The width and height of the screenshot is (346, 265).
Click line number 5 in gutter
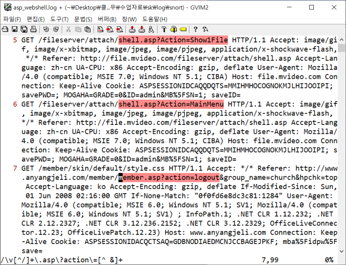tap(15, 40)
